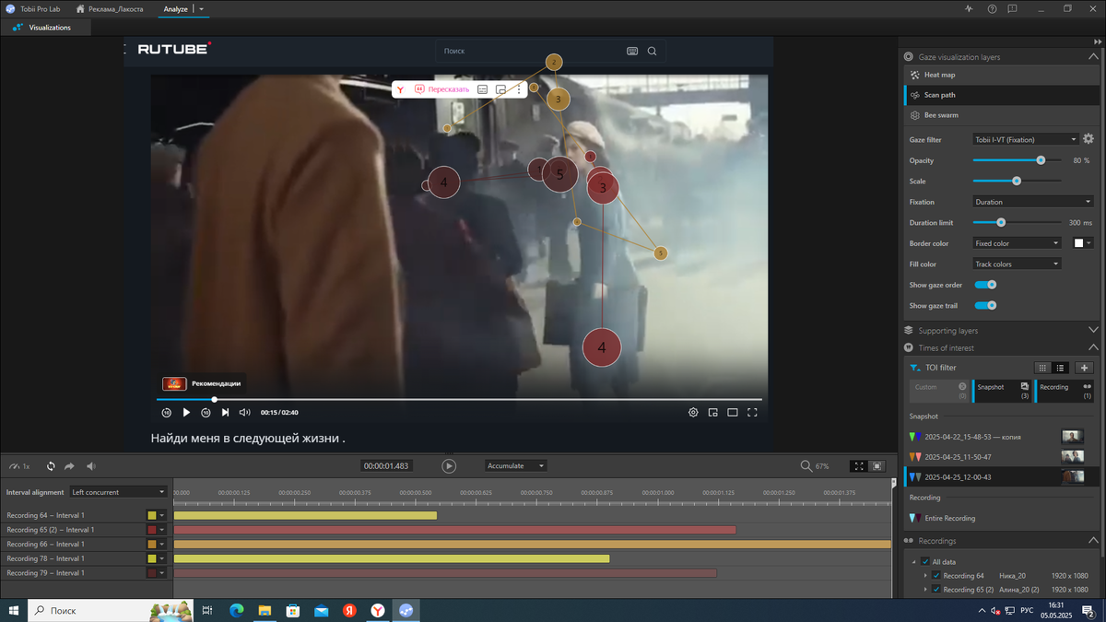Open the feedback chat icon in the title bar

click(x=1012, y=9)
